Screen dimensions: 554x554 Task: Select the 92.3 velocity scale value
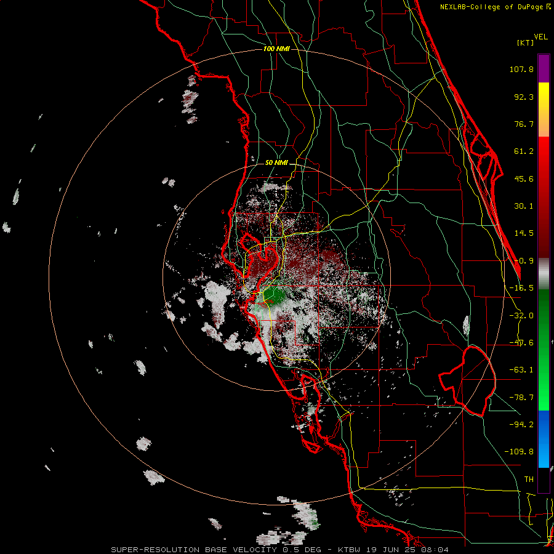pos(524,97)
